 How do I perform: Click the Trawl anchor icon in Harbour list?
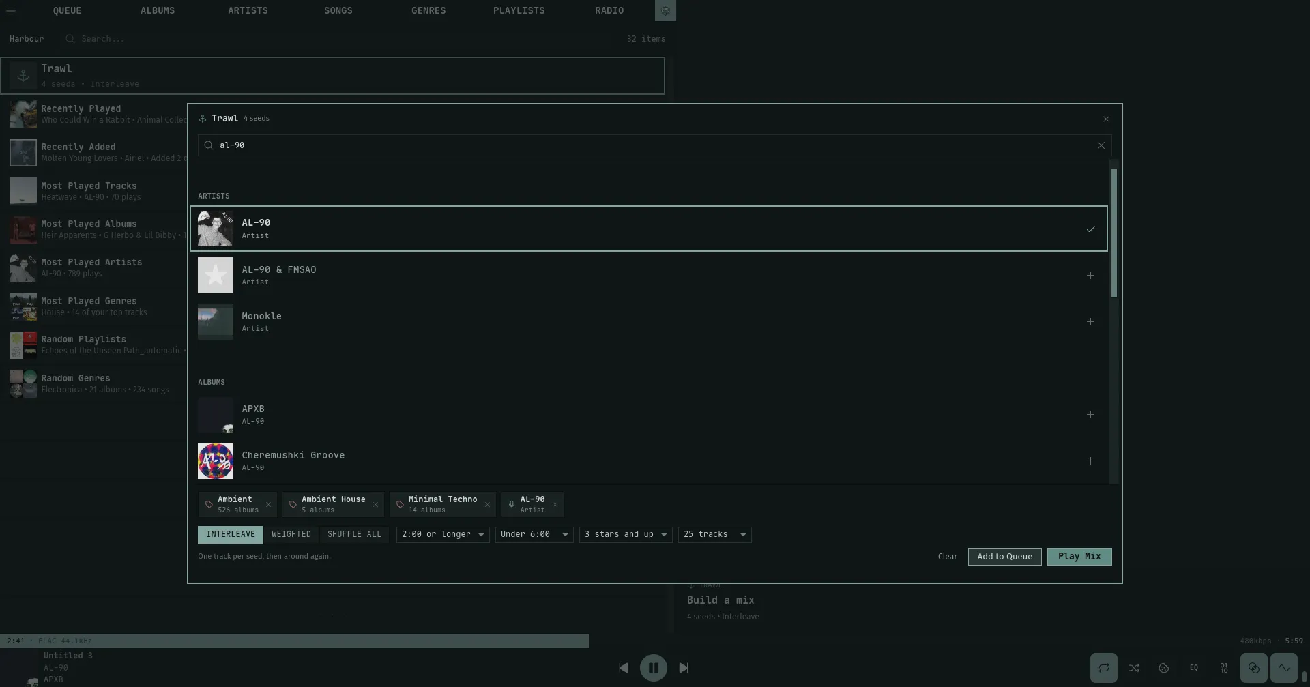pyautogui.click(x=23, y=76)
